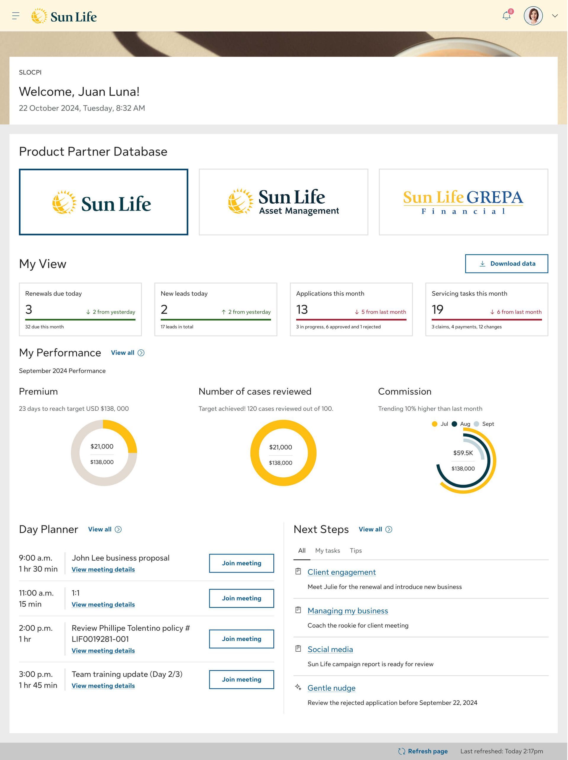Click arrow icon next to Day Planner View all
568x760 pixels.
[118, 529]
